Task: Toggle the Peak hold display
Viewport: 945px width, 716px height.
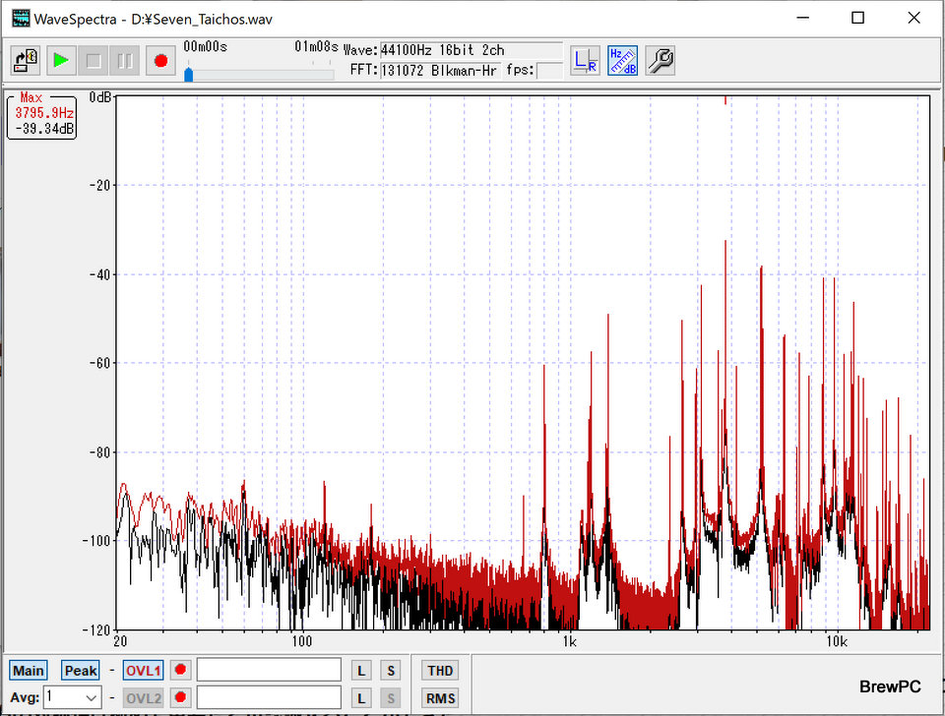Action: point(81,671)
